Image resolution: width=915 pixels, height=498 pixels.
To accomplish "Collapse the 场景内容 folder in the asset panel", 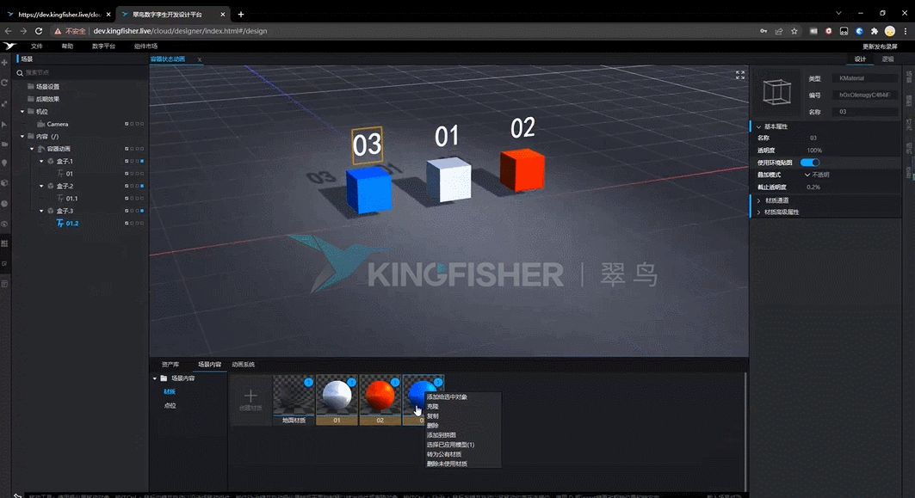I will tap(155, 378).
